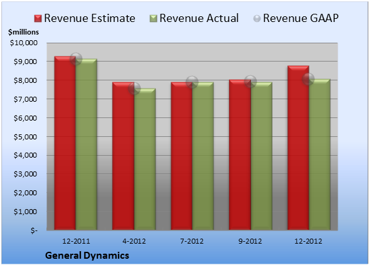Screen dimensions: 369x265
Task: Click the $9,000 axis value
Action: tap(25, 62)
